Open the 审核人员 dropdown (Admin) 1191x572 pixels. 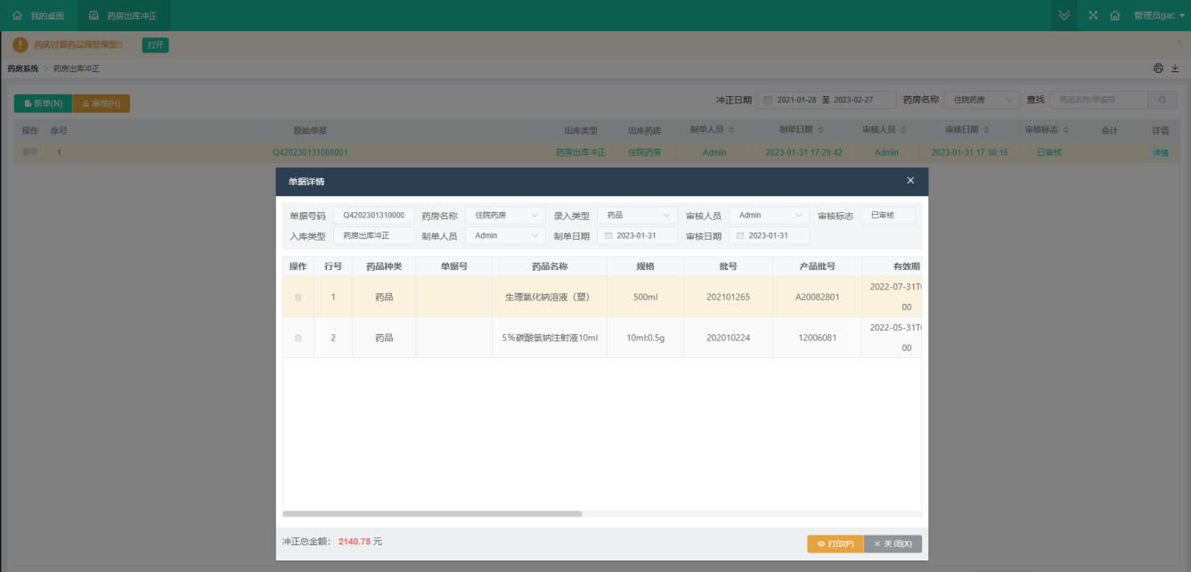(x=769, y=216)
